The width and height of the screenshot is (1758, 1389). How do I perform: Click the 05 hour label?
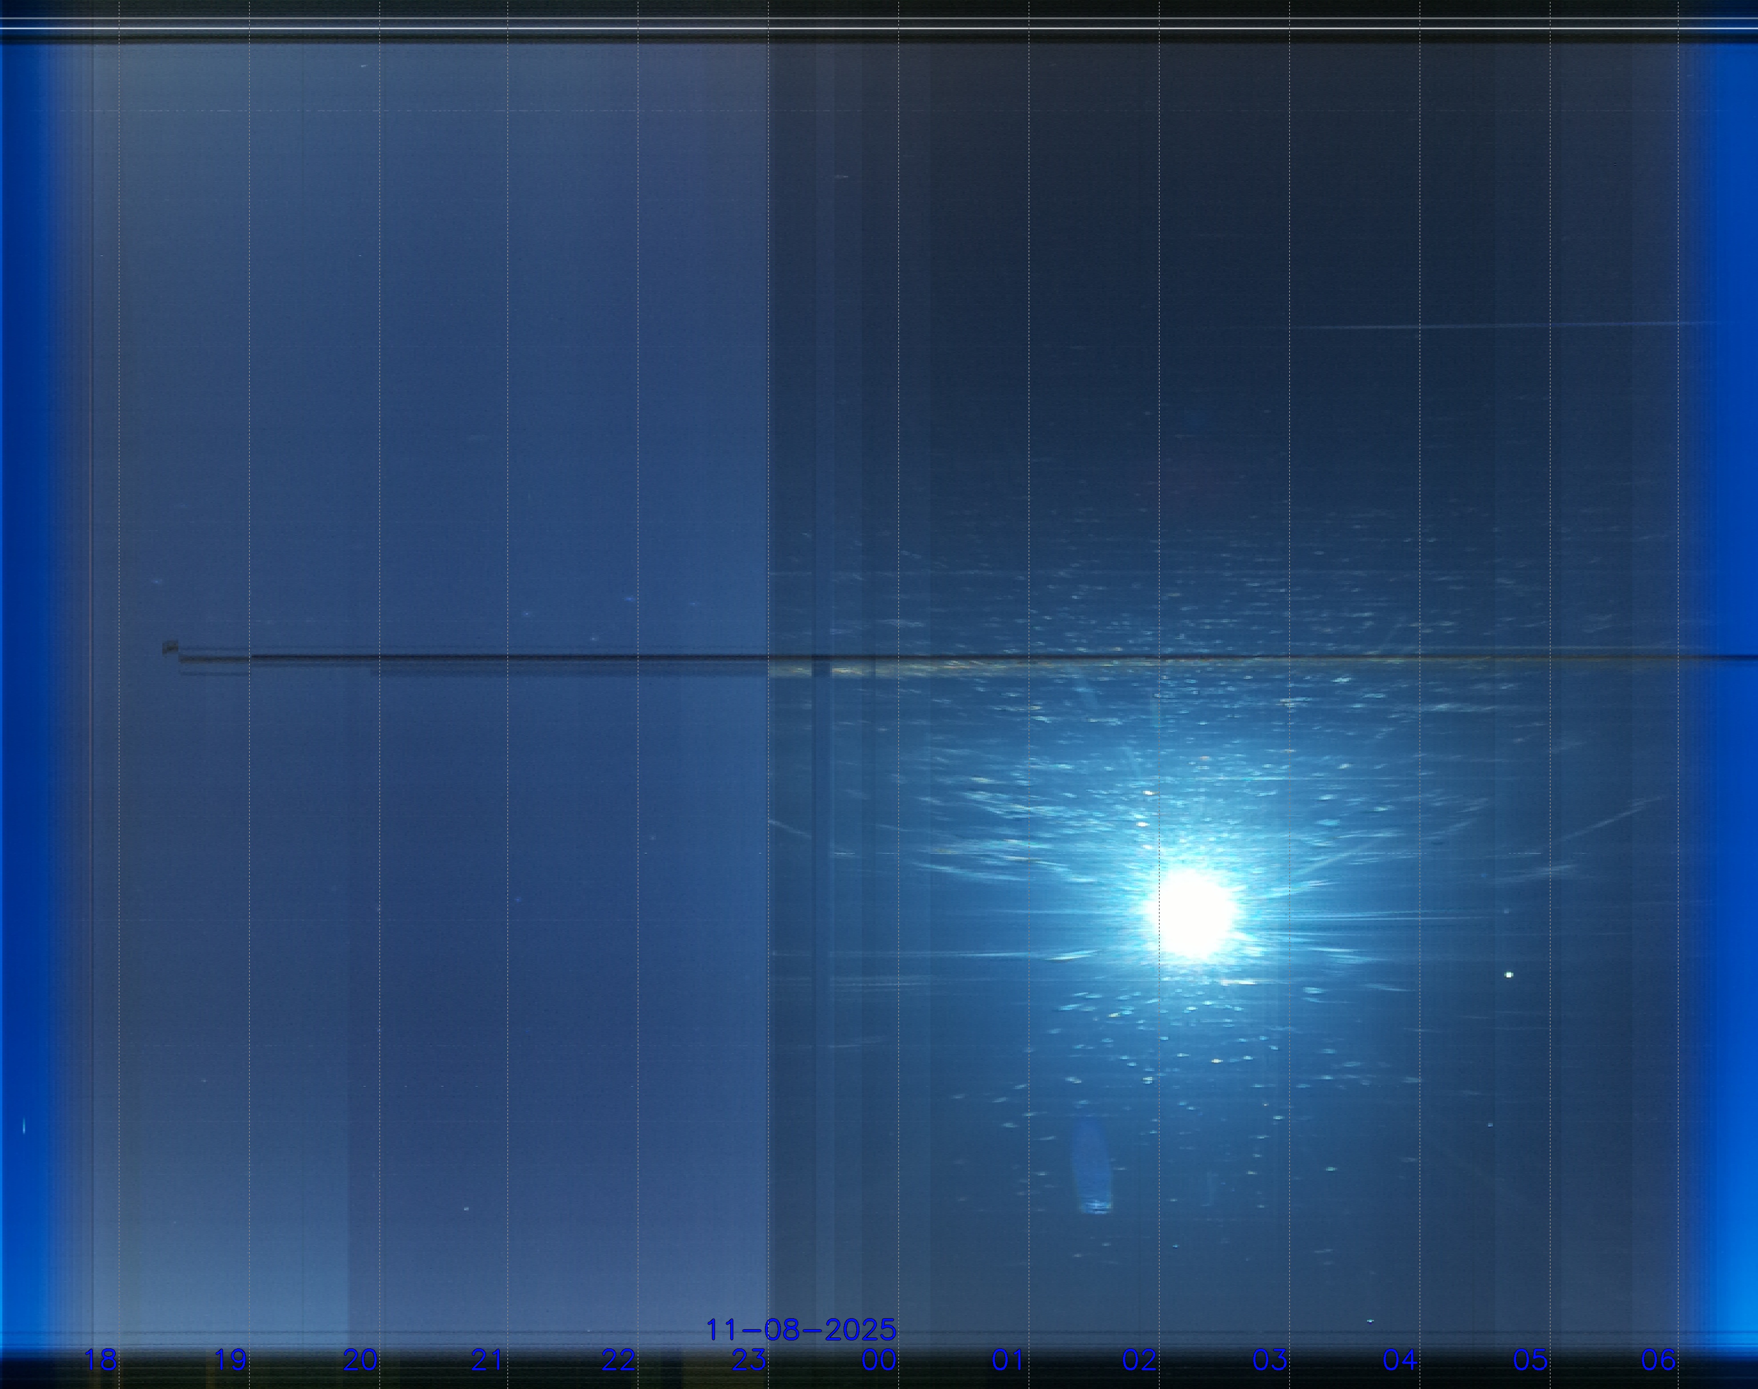[x=1529, y=1360]
